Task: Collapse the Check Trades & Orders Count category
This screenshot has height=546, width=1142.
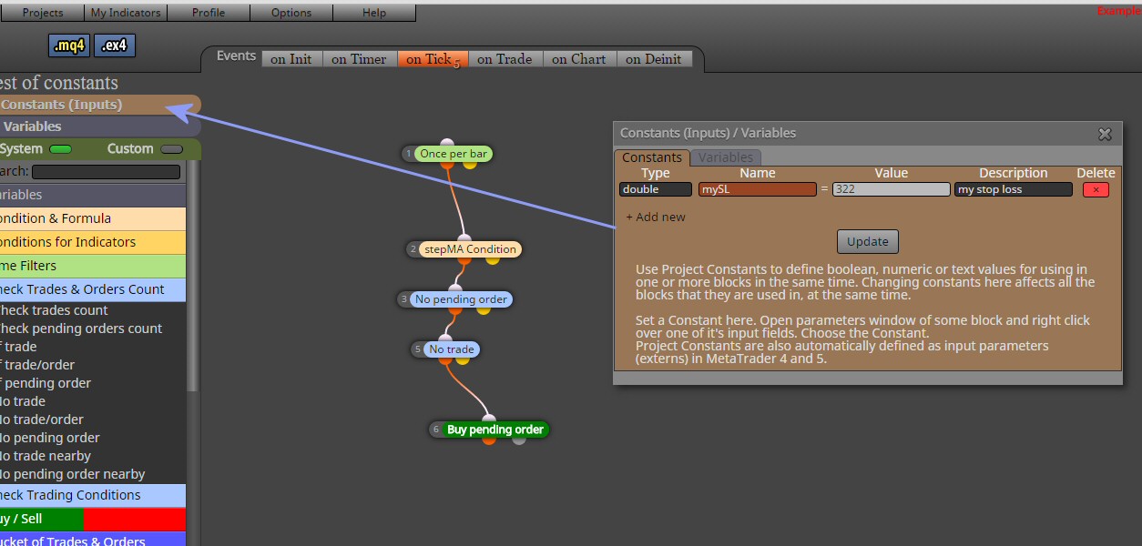Action: [x=93, y=289]
